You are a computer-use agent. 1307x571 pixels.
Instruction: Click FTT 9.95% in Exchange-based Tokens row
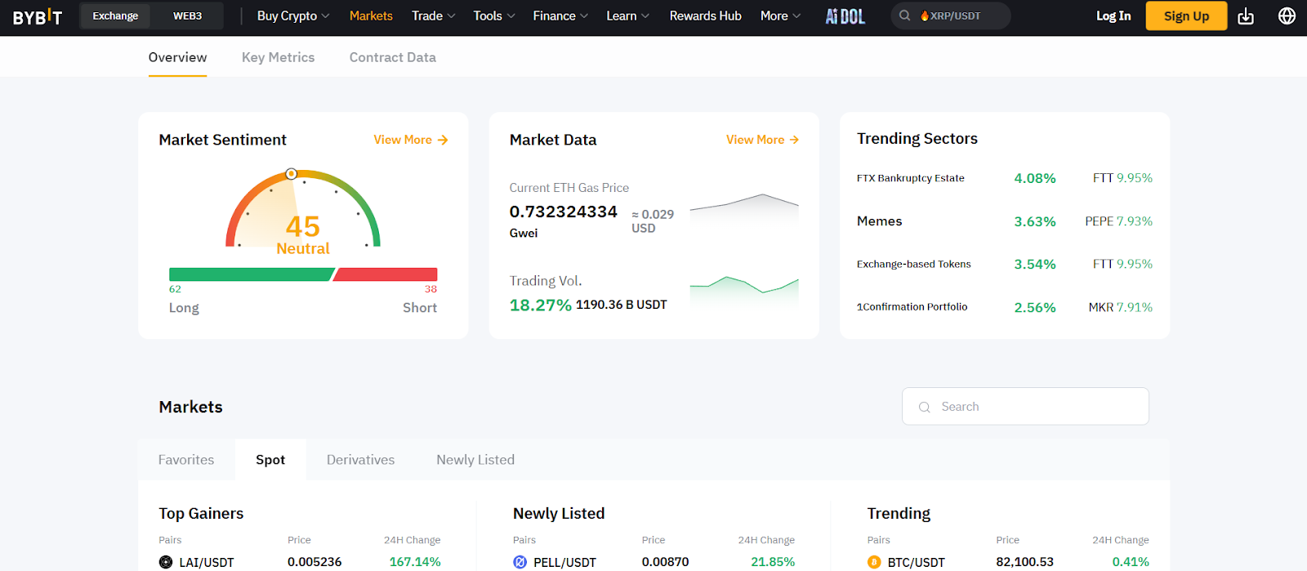1122,264
